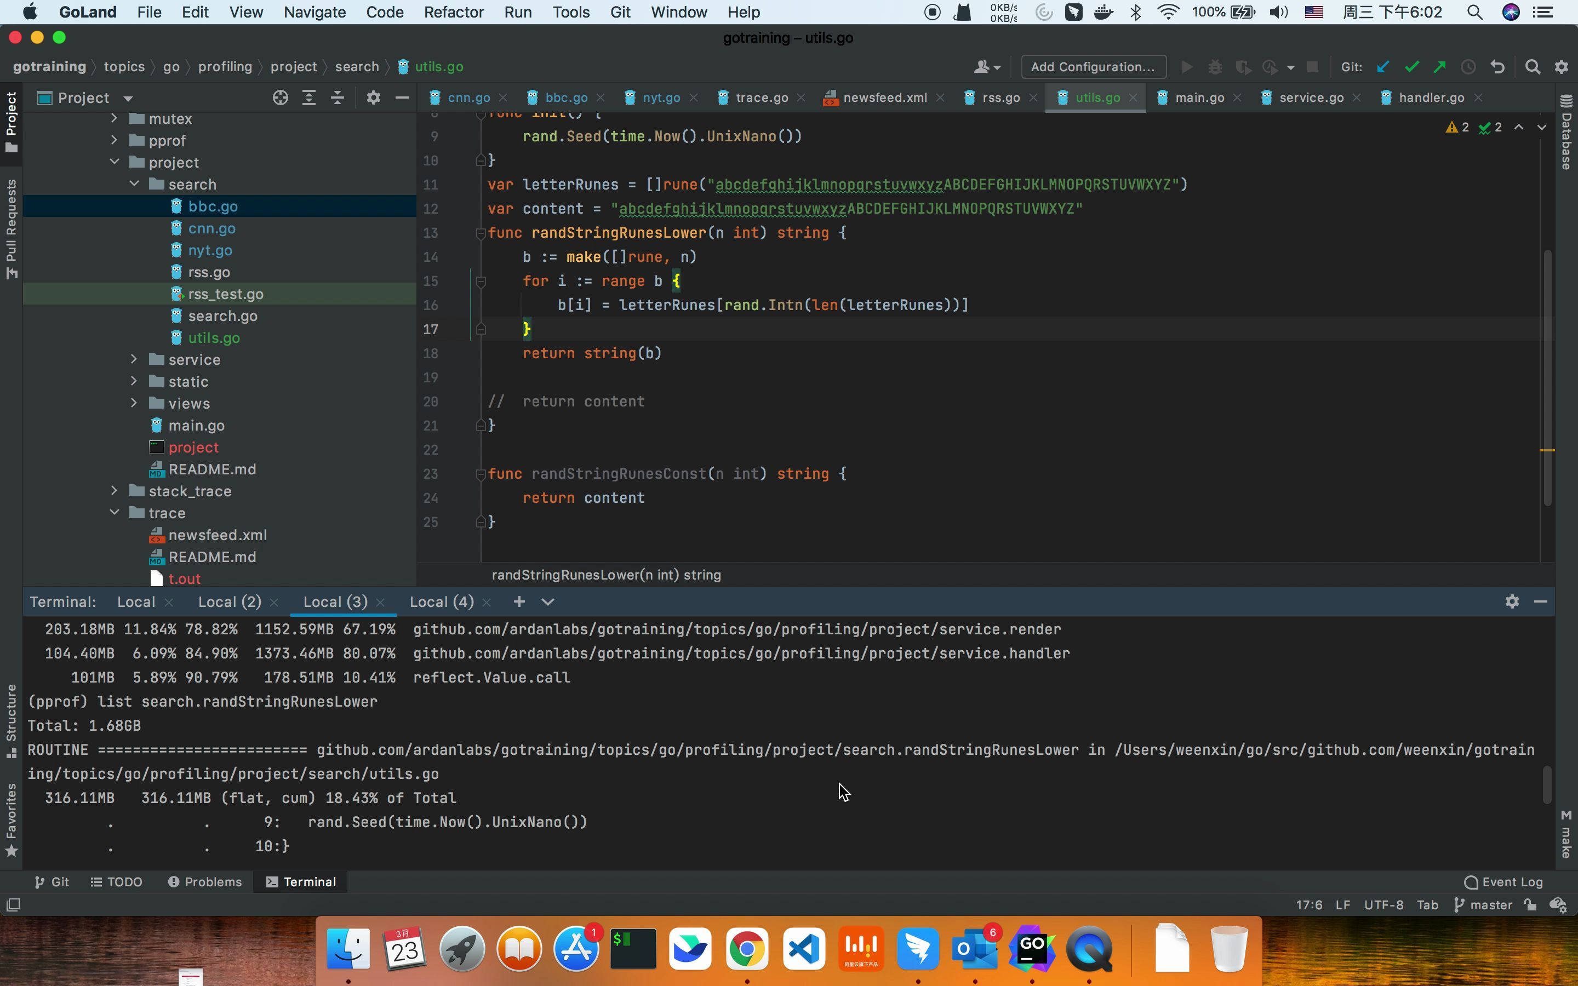This screenshot has width=1578, height=986.
Task: Toggle the Problems panel in bottom bar
Action: 204,881
